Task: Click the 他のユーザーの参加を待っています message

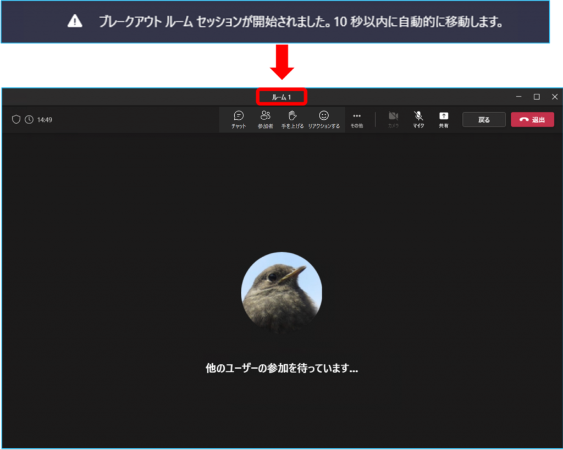Action: 281,369
